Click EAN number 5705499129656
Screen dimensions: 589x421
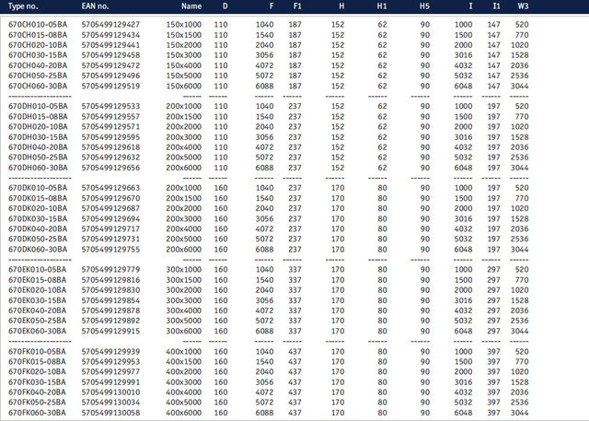[110, 168]
